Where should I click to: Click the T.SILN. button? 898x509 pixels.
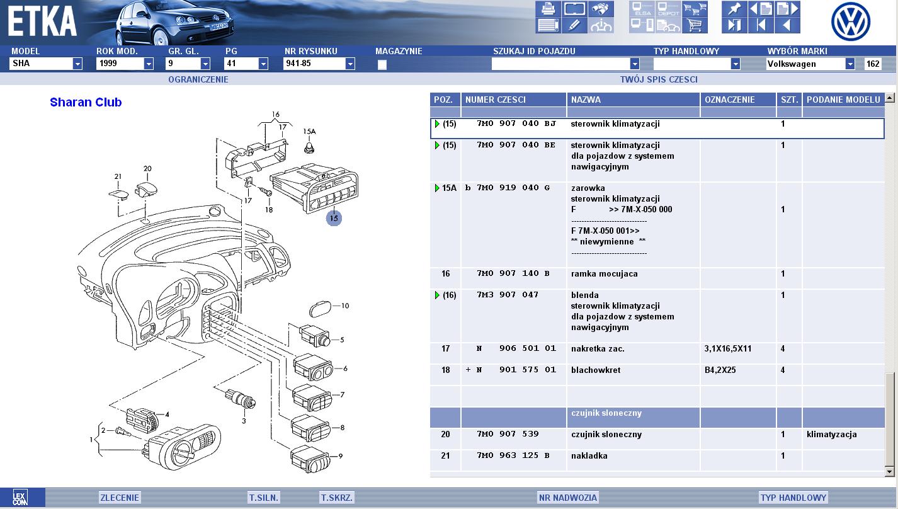[x=264, y=498]
